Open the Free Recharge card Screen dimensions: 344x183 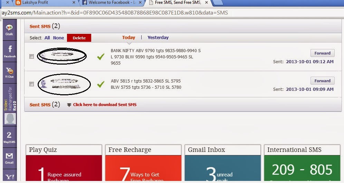(143, 163)
